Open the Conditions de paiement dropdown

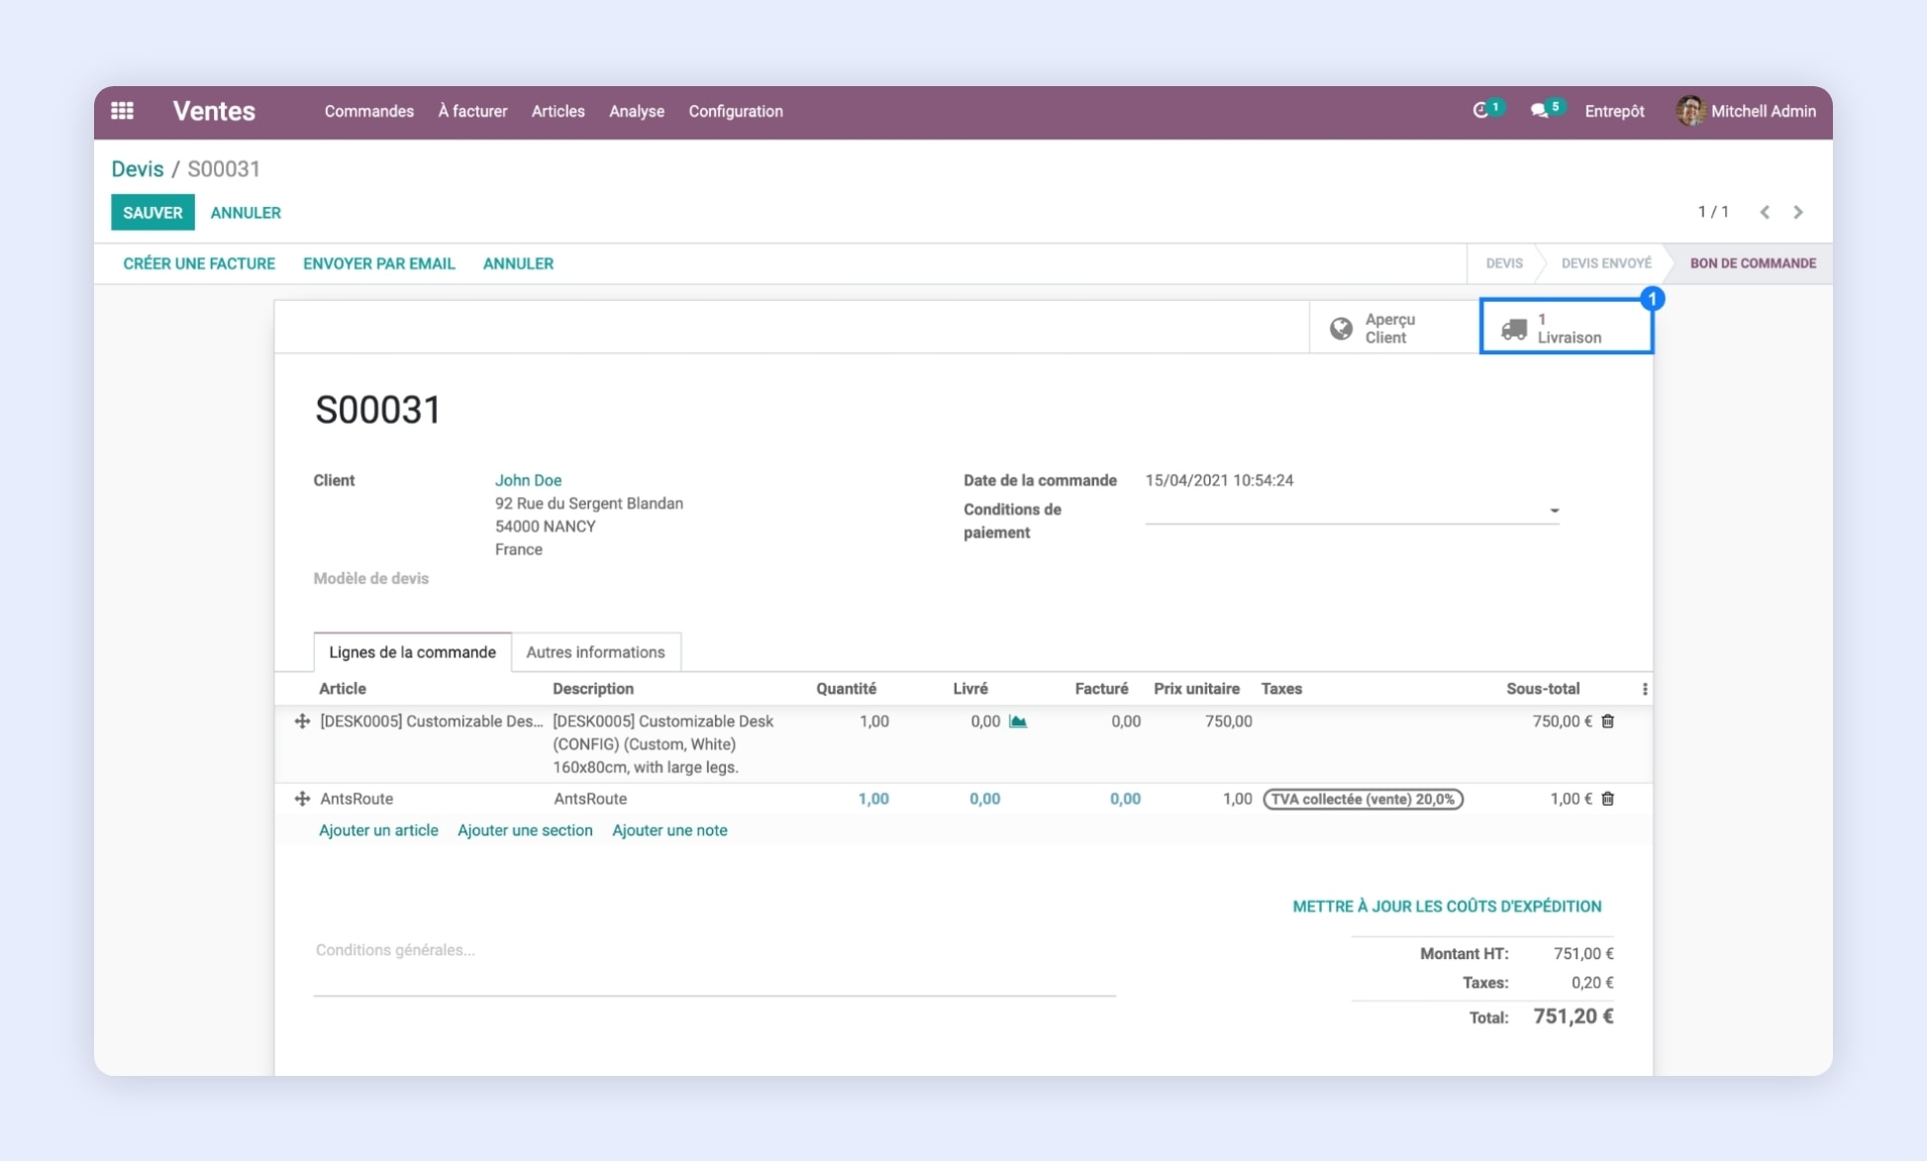point(1554,510)
